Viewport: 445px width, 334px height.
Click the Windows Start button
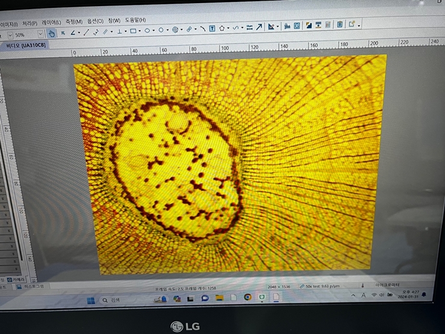[91, 300]
